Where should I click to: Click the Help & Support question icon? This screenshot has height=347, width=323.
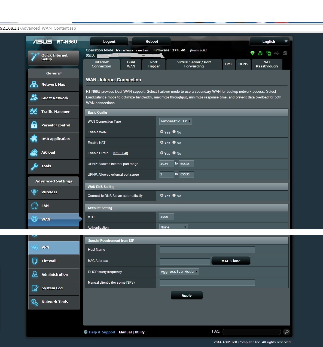point(86,332)
